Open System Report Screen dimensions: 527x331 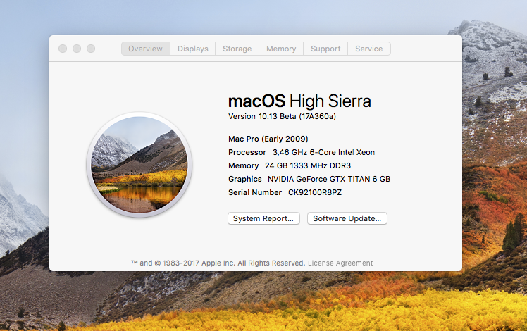[x=263, y=218]
